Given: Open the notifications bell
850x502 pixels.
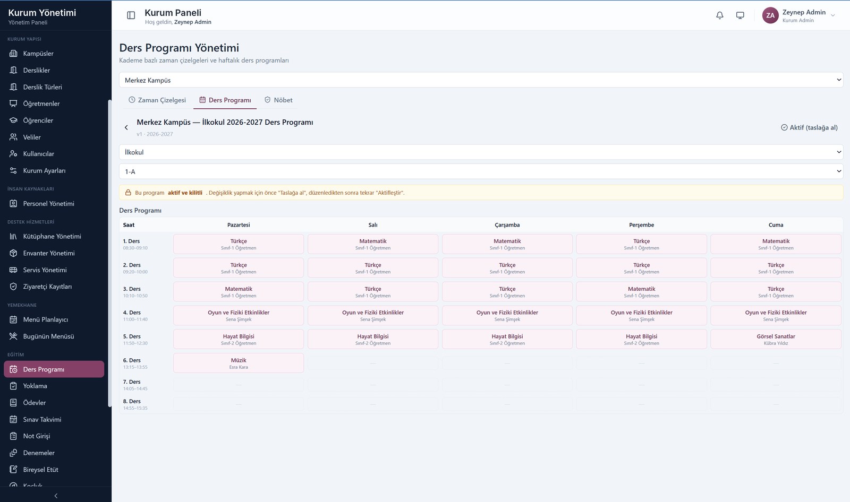Looking at the screenshot, I should tap(720, 15).
